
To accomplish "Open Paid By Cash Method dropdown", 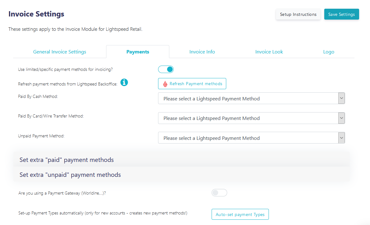I will [251, 98].
